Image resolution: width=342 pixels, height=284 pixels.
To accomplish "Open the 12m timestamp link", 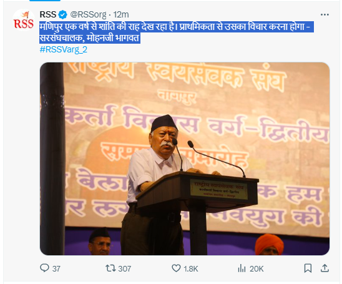I will click(x=121, y=15).
